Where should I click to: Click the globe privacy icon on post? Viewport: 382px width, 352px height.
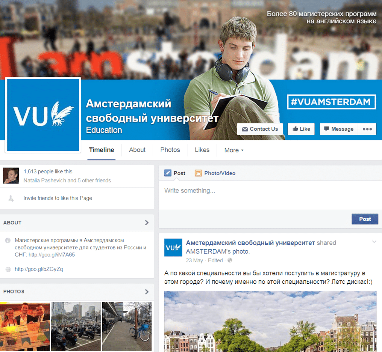pos(230,260)
